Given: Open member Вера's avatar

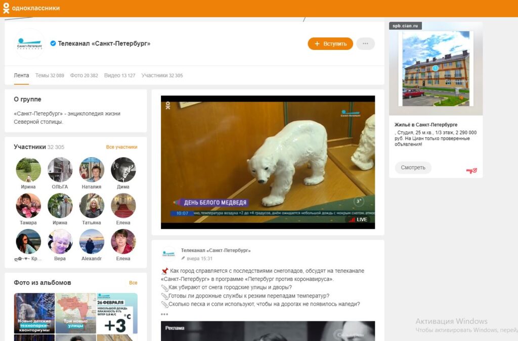Looking at the screenshot, I should pos(60,241).
